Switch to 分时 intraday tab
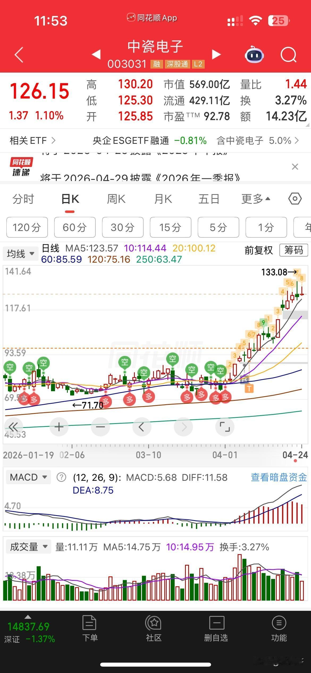311x673 pixels. coord(23,199)
